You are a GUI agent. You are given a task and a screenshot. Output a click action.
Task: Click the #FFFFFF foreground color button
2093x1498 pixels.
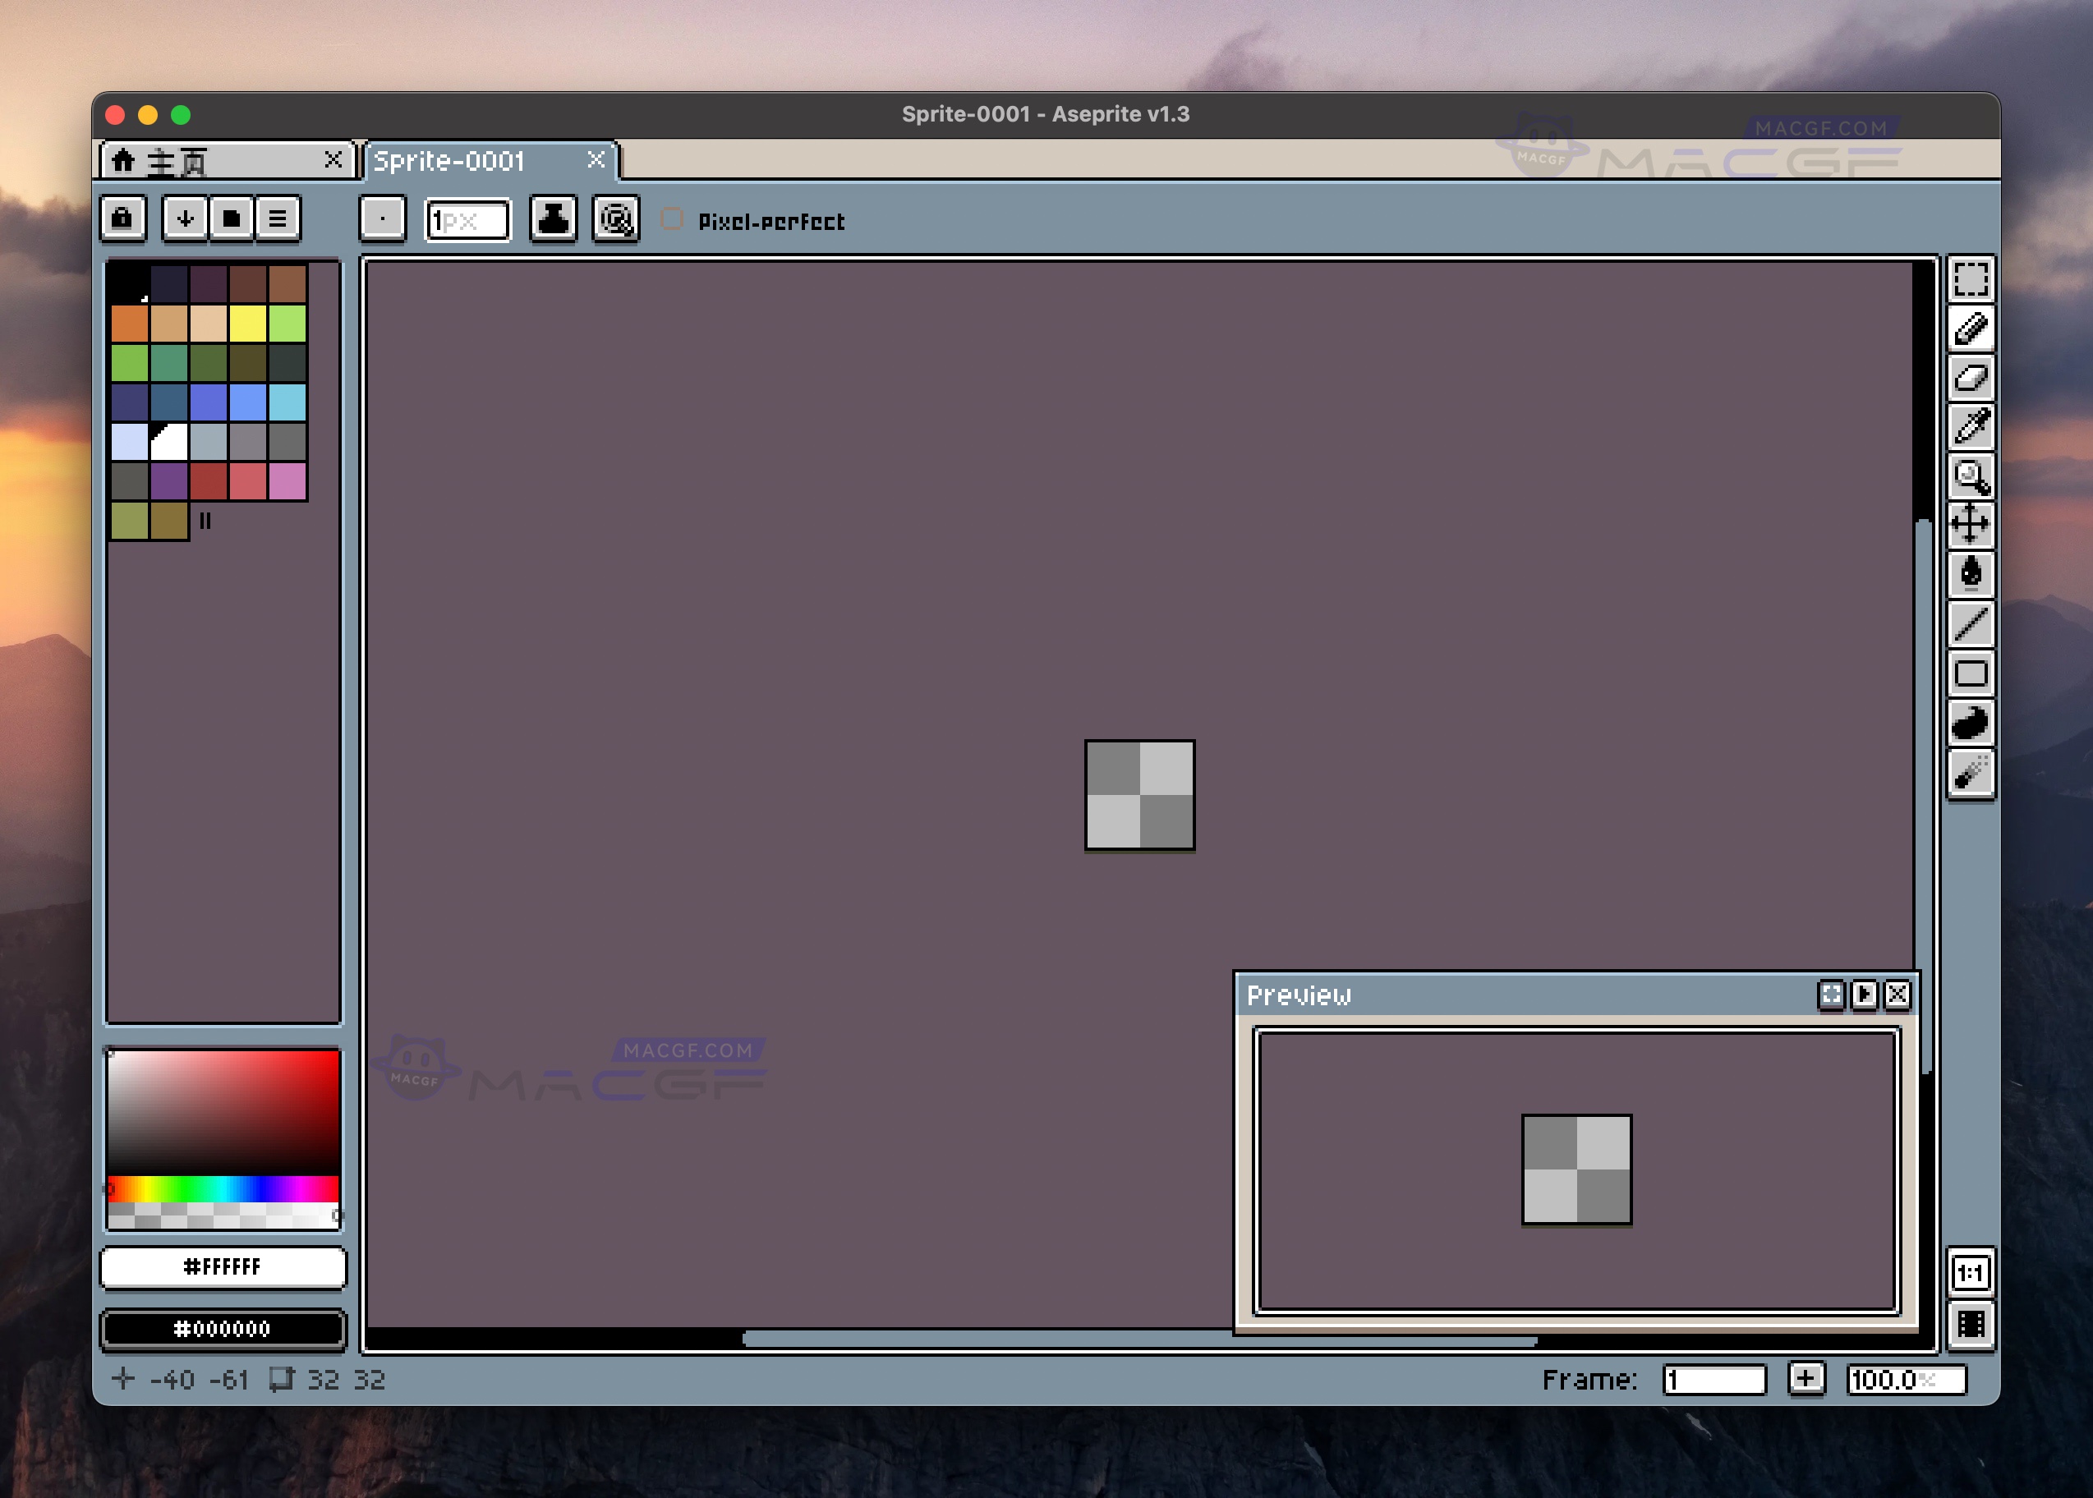pyautogui.click(x=223, y=1267)
